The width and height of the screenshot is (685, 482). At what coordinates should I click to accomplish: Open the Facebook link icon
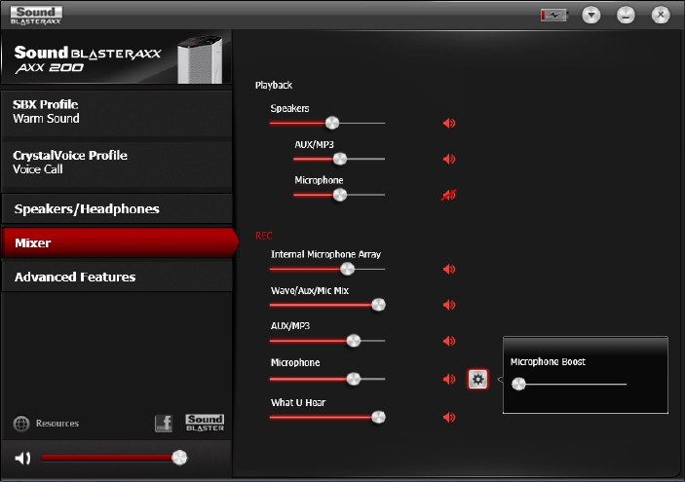click(164, 423)
